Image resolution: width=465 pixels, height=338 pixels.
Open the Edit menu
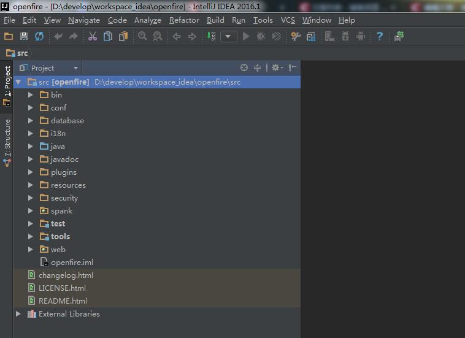coord(29,20)
